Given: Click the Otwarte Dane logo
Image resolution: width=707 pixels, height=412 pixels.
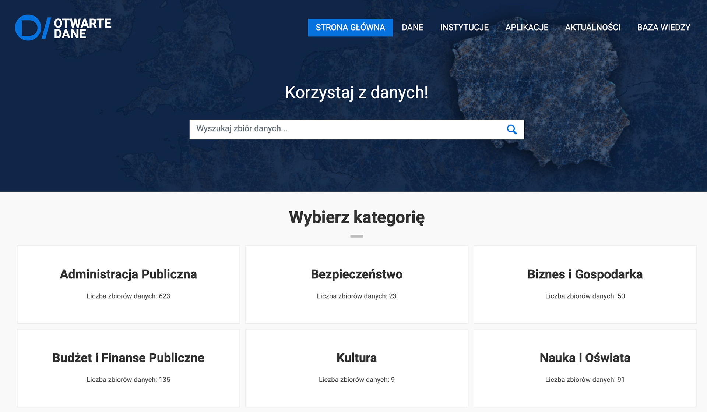Looking at the screenshot, I should click(x=63, y=28).
